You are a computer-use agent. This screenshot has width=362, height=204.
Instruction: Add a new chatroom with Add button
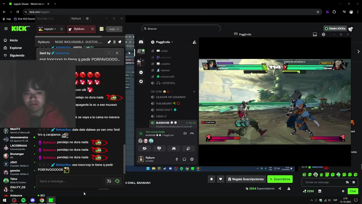[114, 29]
